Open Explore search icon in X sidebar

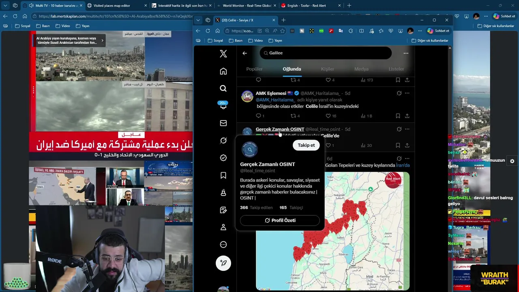tap(223, 88)
